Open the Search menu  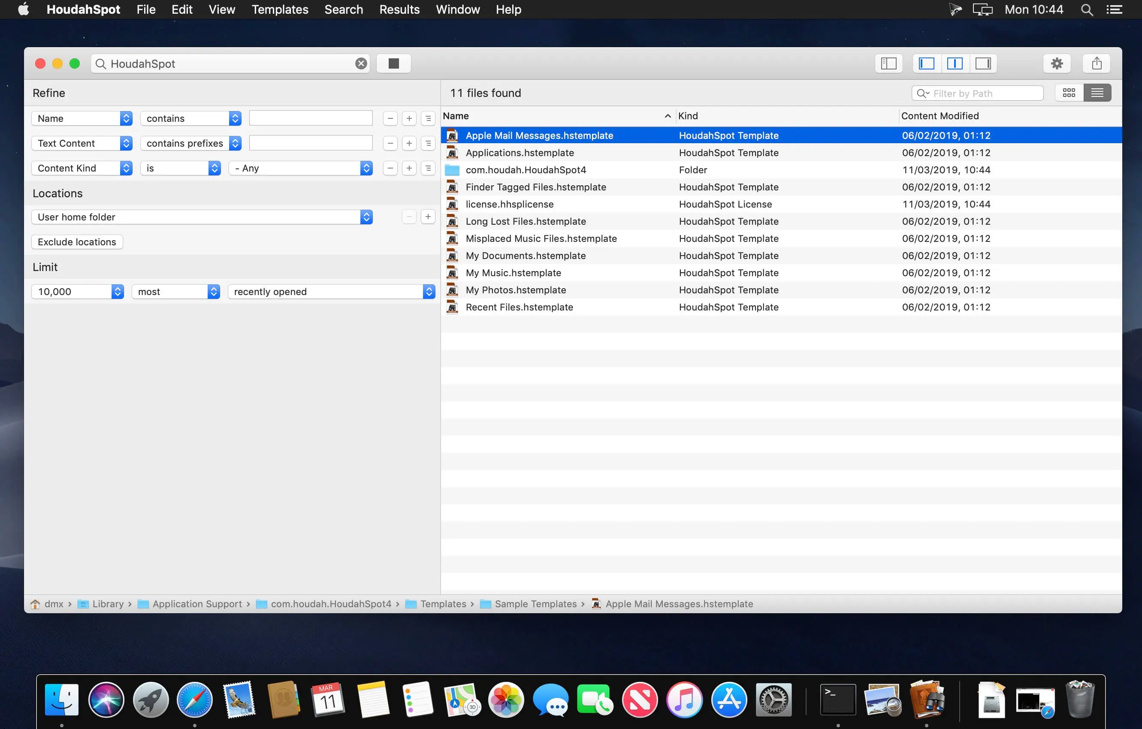(x=344, y=9)
